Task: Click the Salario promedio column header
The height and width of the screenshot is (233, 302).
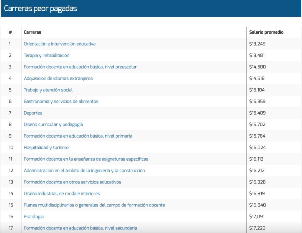Action: click(266, 32)
